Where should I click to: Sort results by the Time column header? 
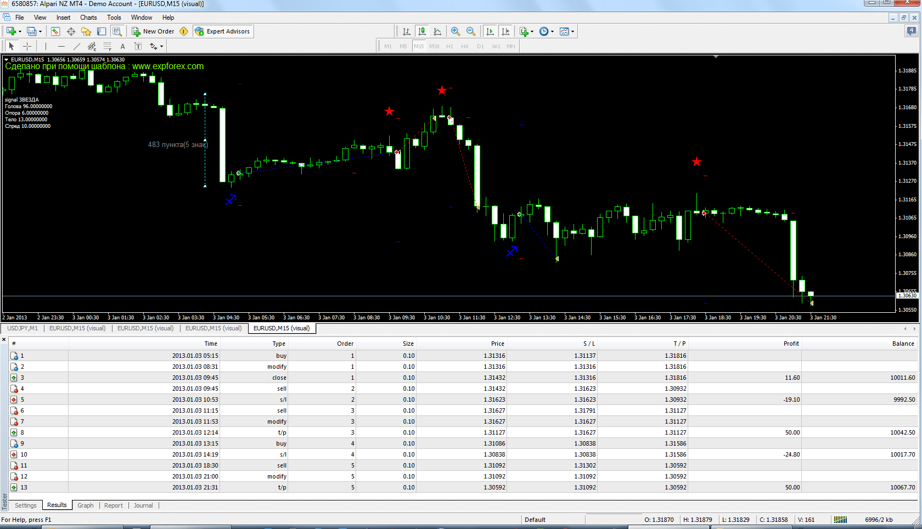click(144, 344)
